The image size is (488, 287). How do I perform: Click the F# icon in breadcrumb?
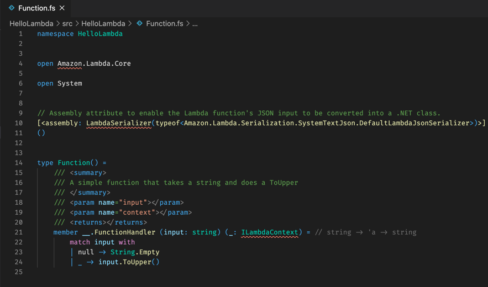point(139,23)
